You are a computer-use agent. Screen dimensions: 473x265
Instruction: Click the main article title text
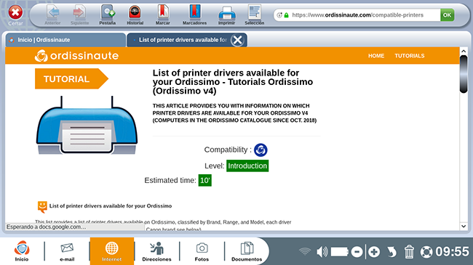pos(233,82)
